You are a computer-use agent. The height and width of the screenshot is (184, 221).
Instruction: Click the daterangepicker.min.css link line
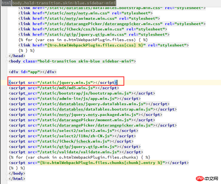(112, 24)
